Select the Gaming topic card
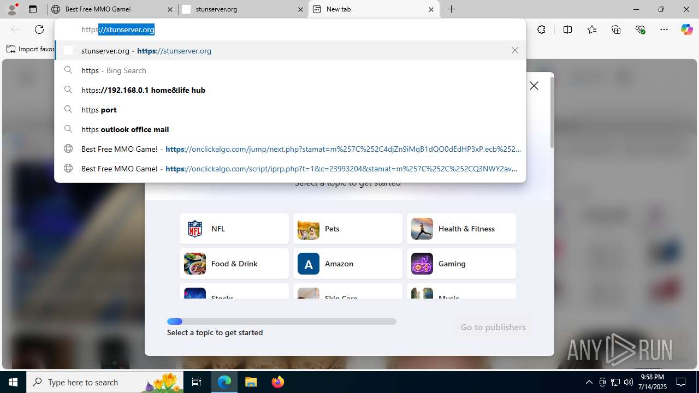Screen dimensions: 699x393 coord(461,264)
